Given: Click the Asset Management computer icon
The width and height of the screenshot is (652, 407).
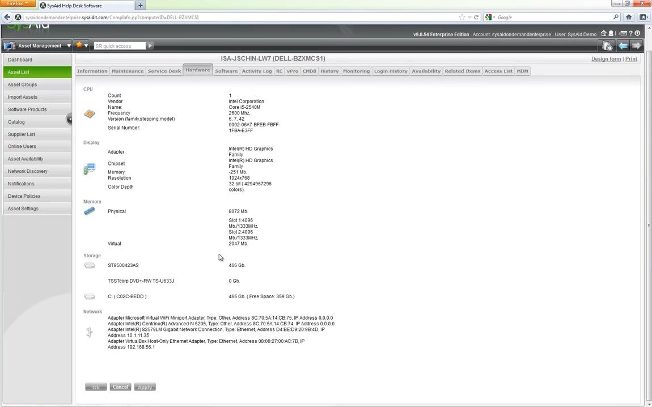Looking at the screenshot, I should tap(10, 46).
